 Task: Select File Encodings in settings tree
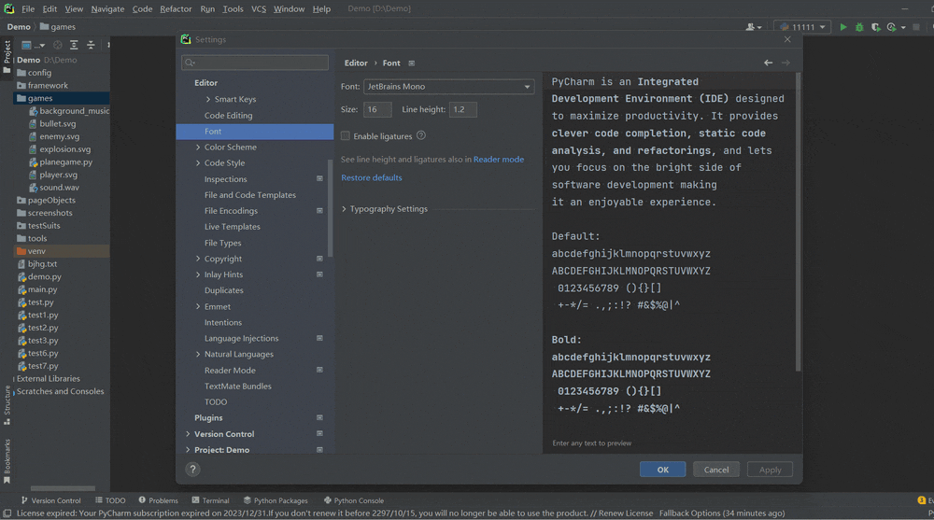pos(231,211)
